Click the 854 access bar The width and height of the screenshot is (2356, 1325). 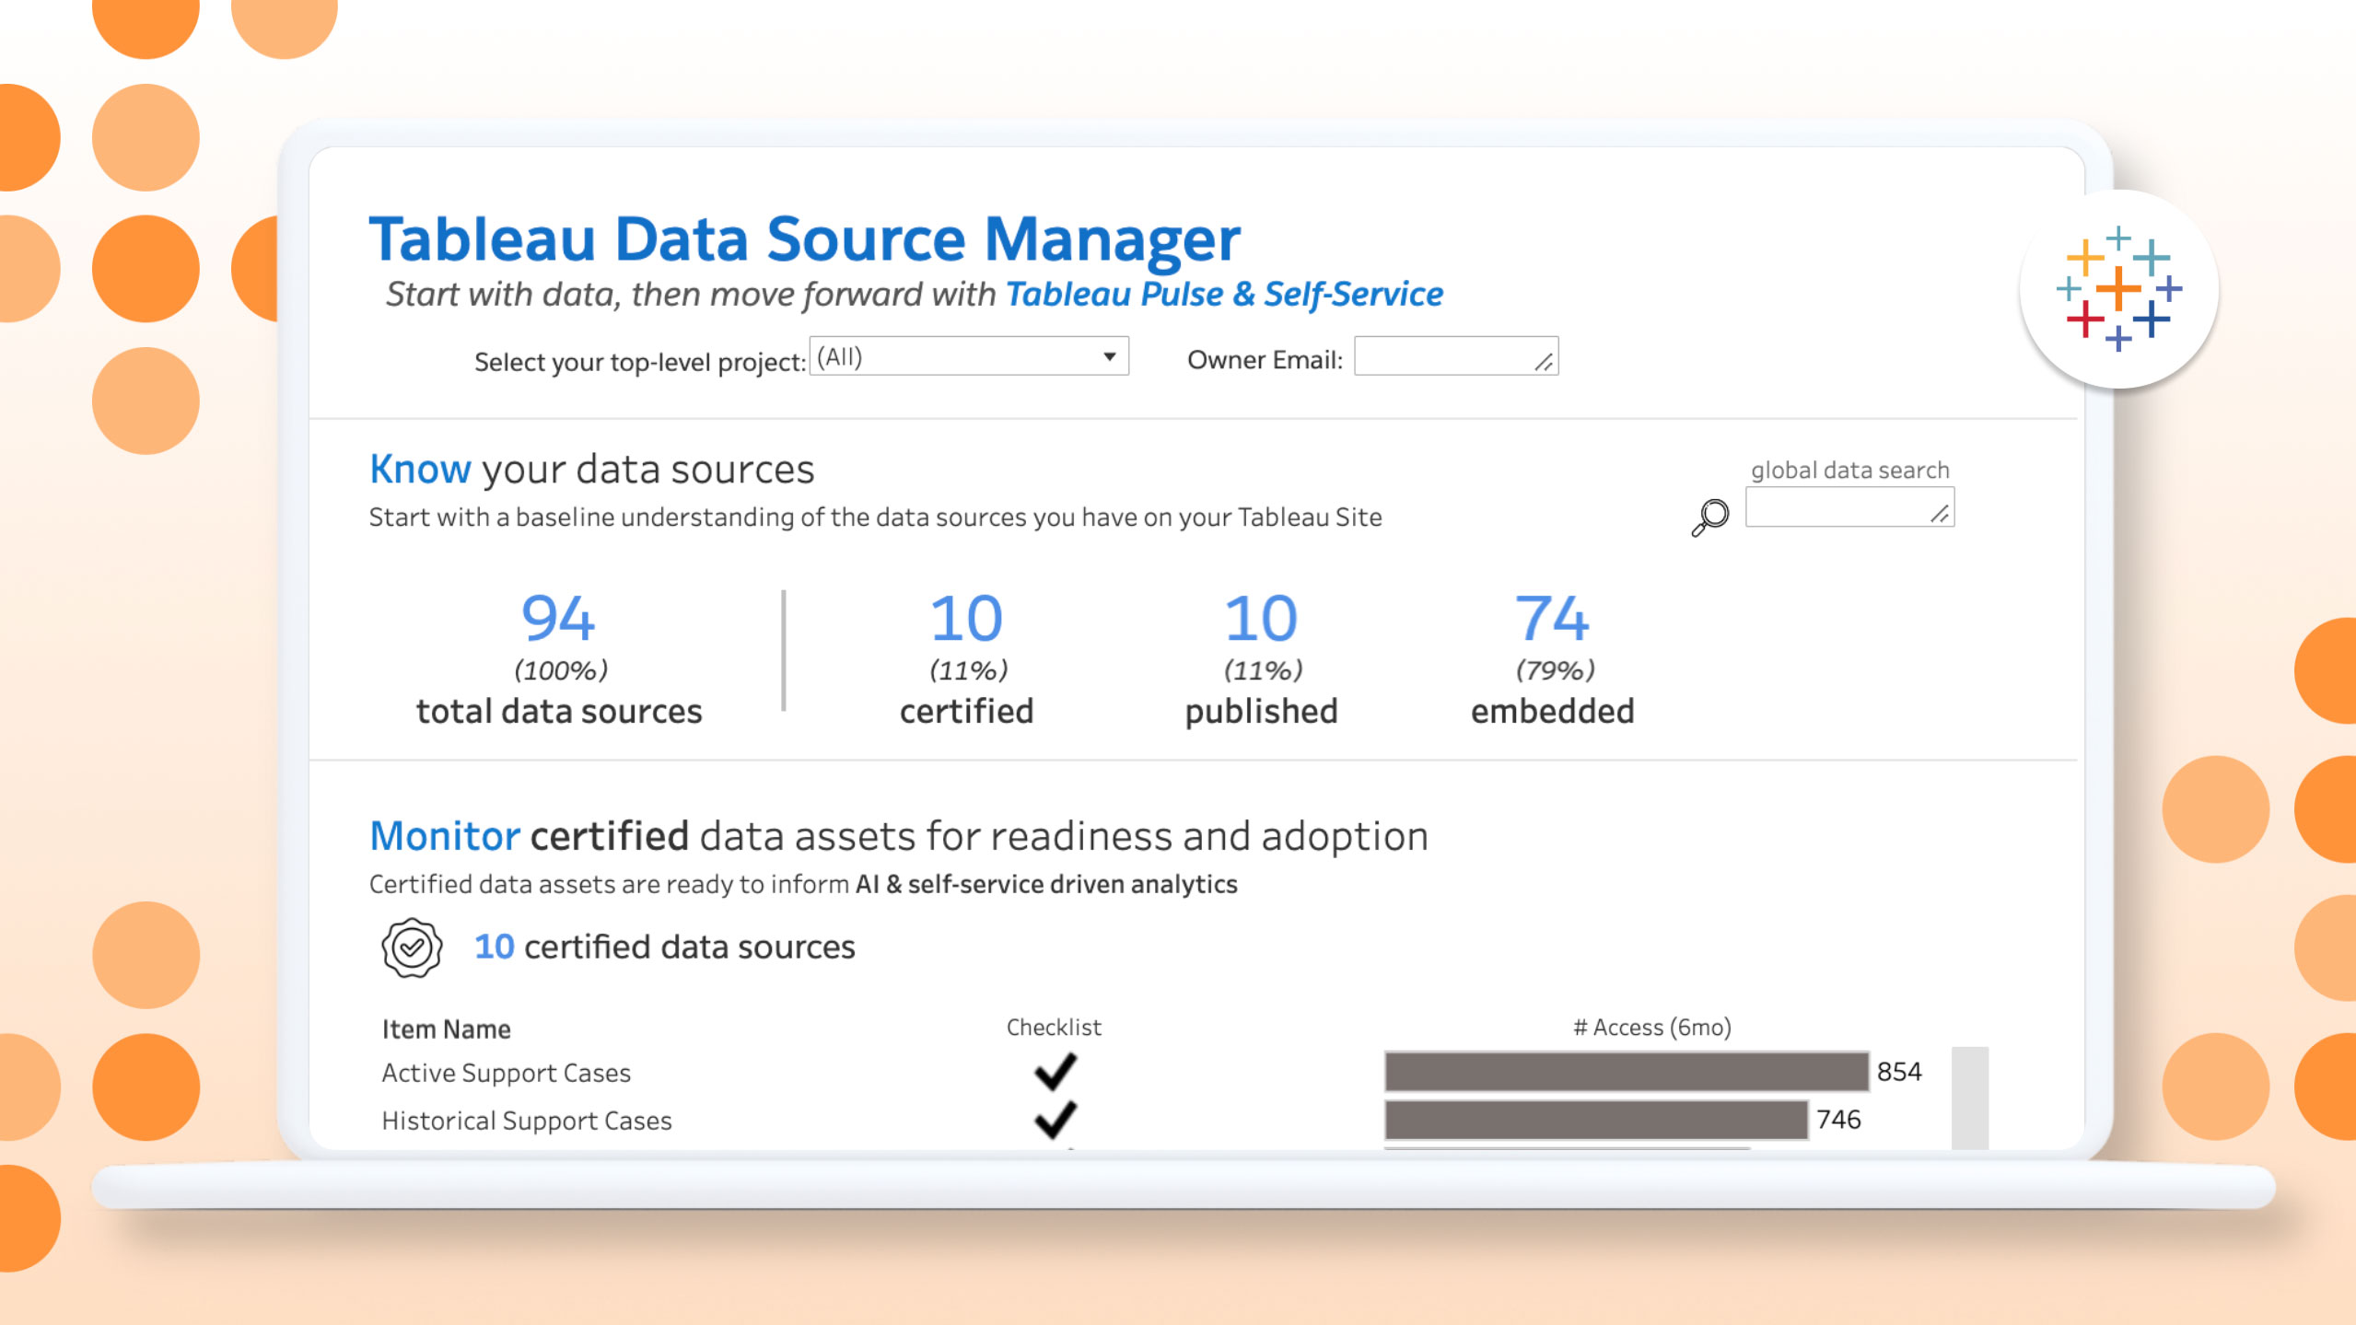pyautogui.click(x=1626, y=1072)
